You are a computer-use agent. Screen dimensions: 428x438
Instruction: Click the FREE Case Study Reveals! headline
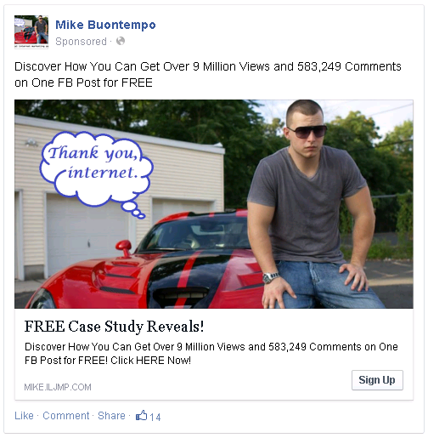click(x=114, y=327)
